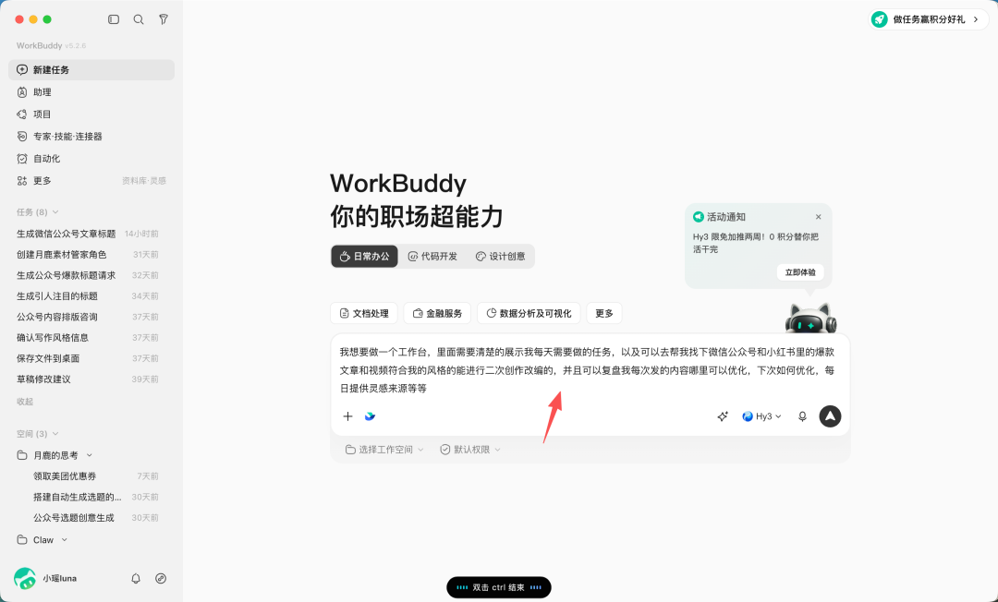
Task: Go to 项目 projects
Action: [x=91, y=114]
